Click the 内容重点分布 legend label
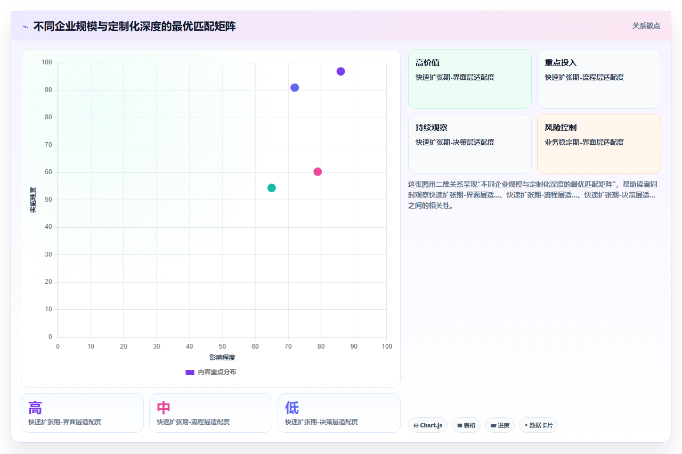682x454 pixels. tap(217, 372)
